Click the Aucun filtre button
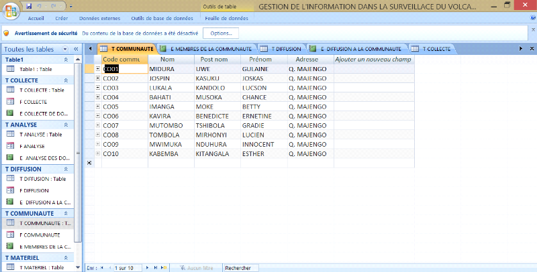 click(x=196, y=268)
